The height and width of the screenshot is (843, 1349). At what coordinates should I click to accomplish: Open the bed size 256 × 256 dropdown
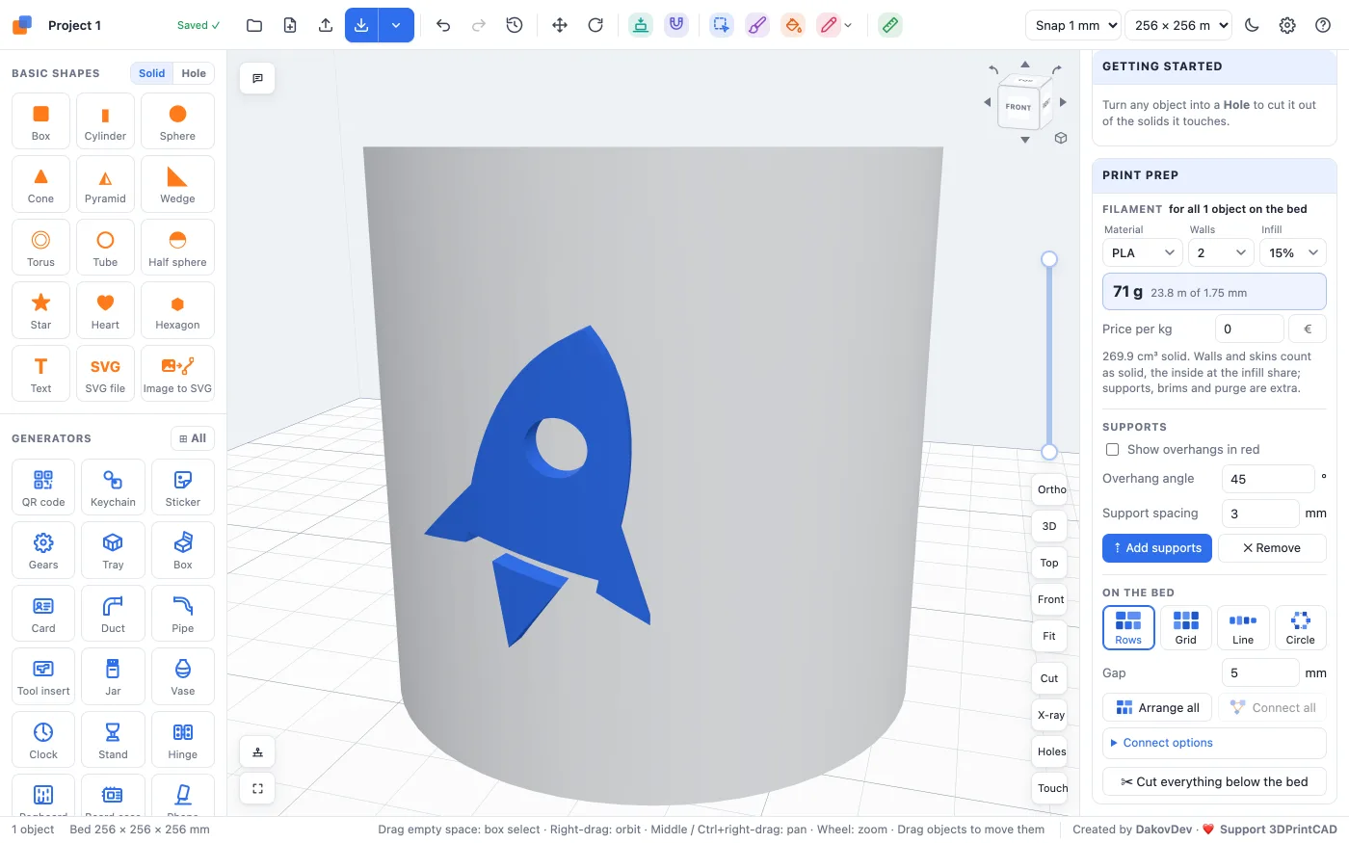point(1179,25)
